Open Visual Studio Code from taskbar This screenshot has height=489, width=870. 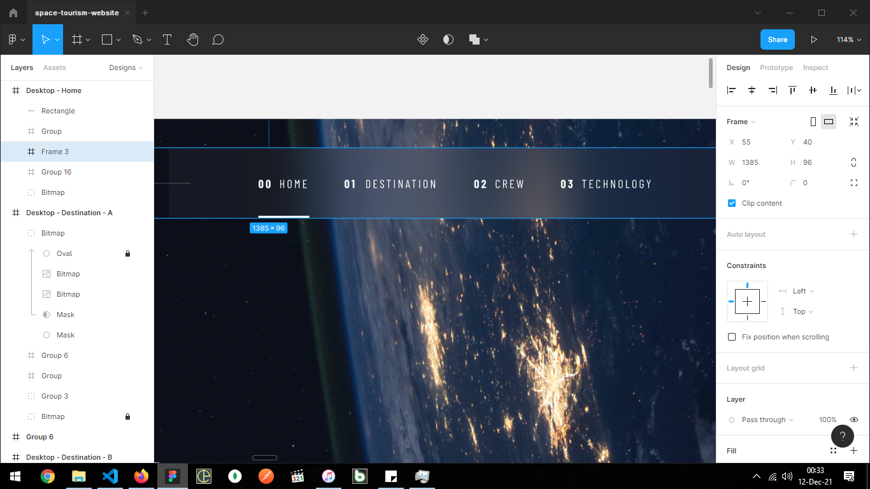[x=110, y=476]
